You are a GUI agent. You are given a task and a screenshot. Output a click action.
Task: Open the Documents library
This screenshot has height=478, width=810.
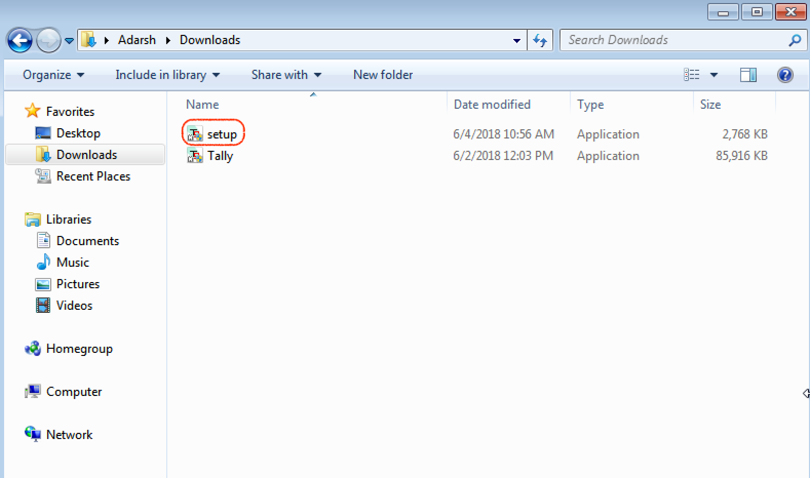(x=88, y=241)
